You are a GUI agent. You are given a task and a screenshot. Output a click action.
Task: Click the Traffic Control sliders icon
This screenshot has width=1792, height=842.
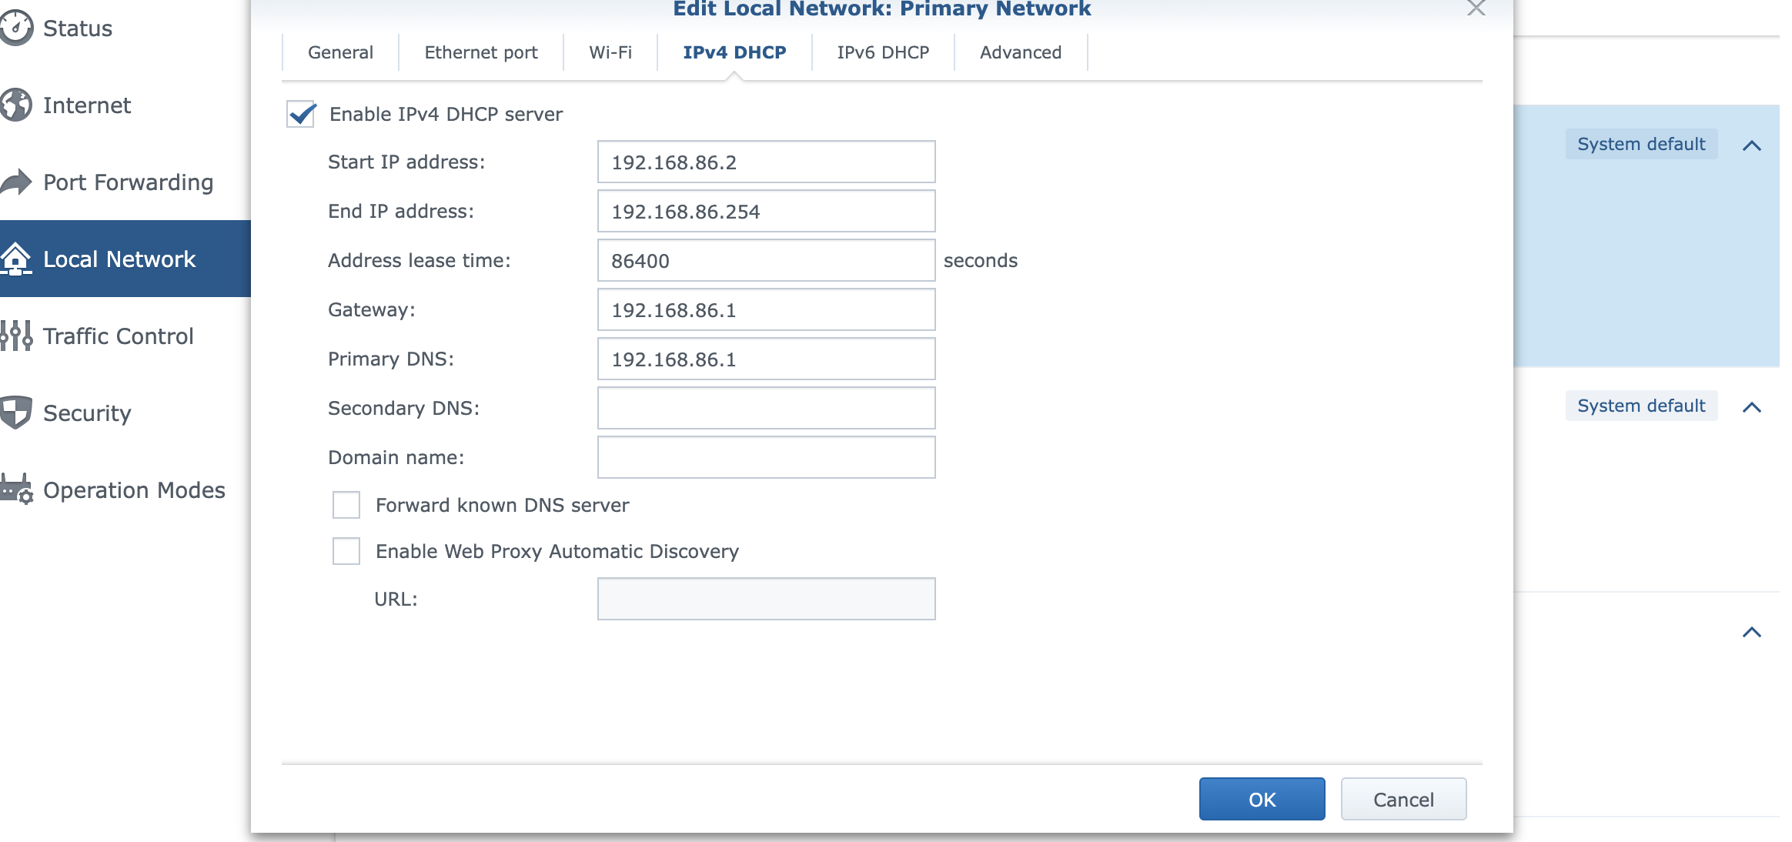15,336
